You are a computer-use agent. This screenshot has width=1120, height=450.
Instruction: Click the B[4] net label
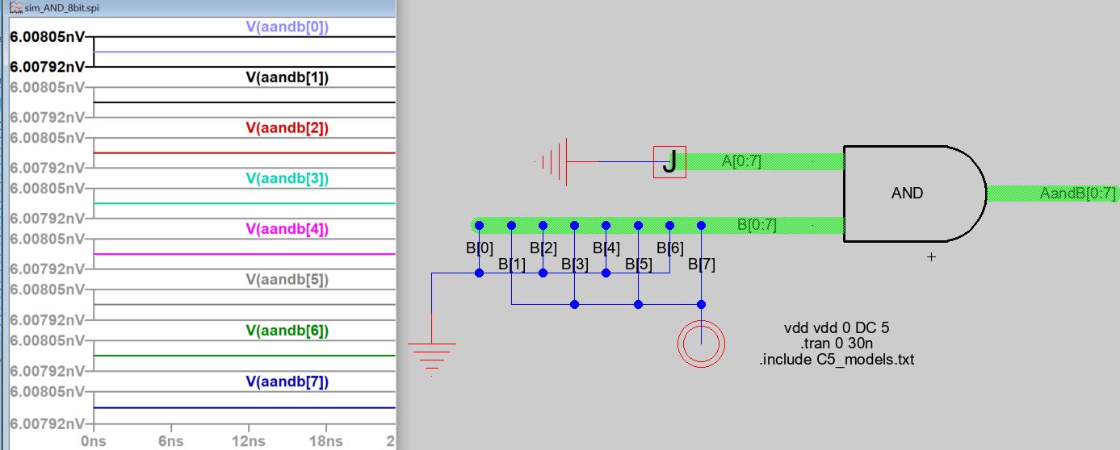point(606,248)
